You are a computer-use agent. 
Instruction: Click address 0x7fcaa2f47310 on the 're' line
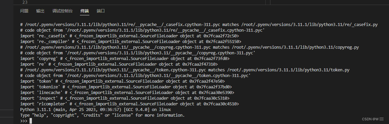(x=199, y=64)
